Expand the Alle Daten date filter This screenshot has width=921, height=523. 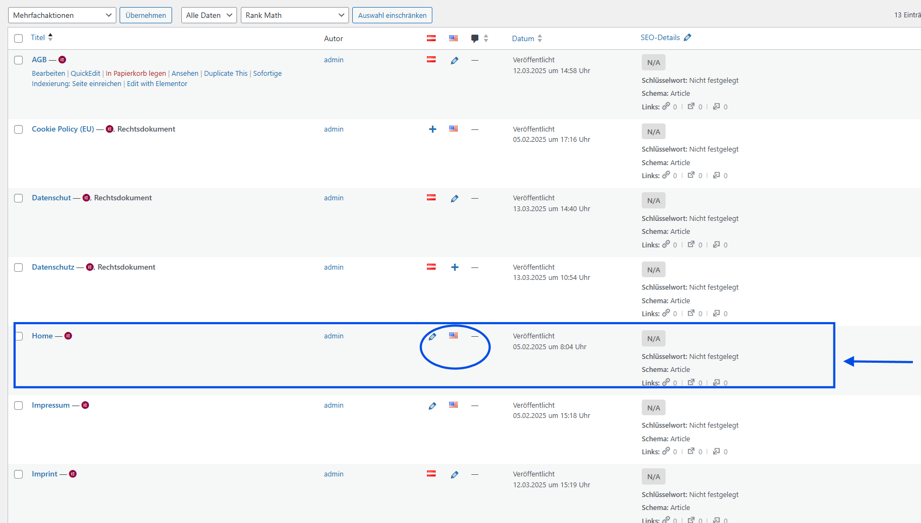pos(209,15)
